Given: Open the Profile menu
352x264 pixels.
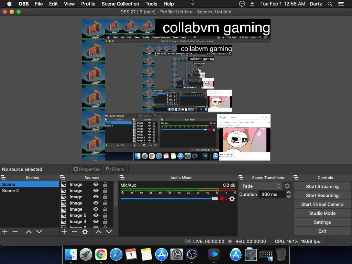Looking at the screenshot, I should [88, 4].
